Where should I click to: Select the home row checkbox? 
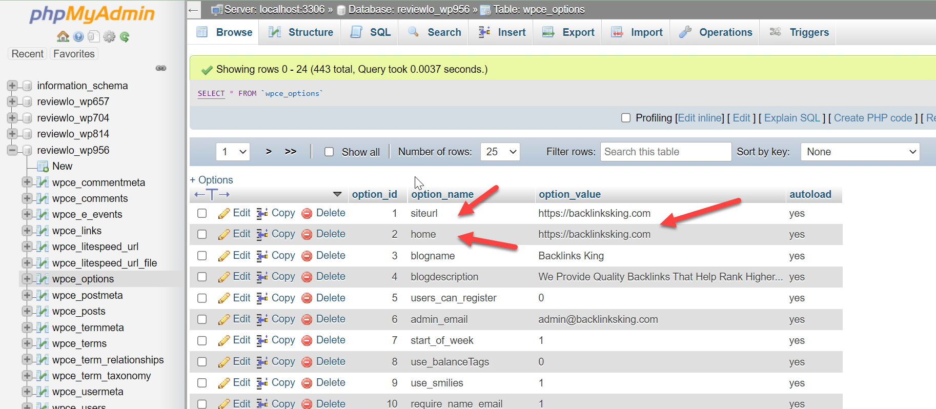(x=202, y=234)
